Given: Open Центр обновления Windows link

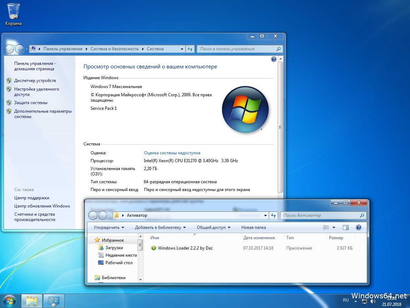Looking at the screenshot, I should pos(42,206).
